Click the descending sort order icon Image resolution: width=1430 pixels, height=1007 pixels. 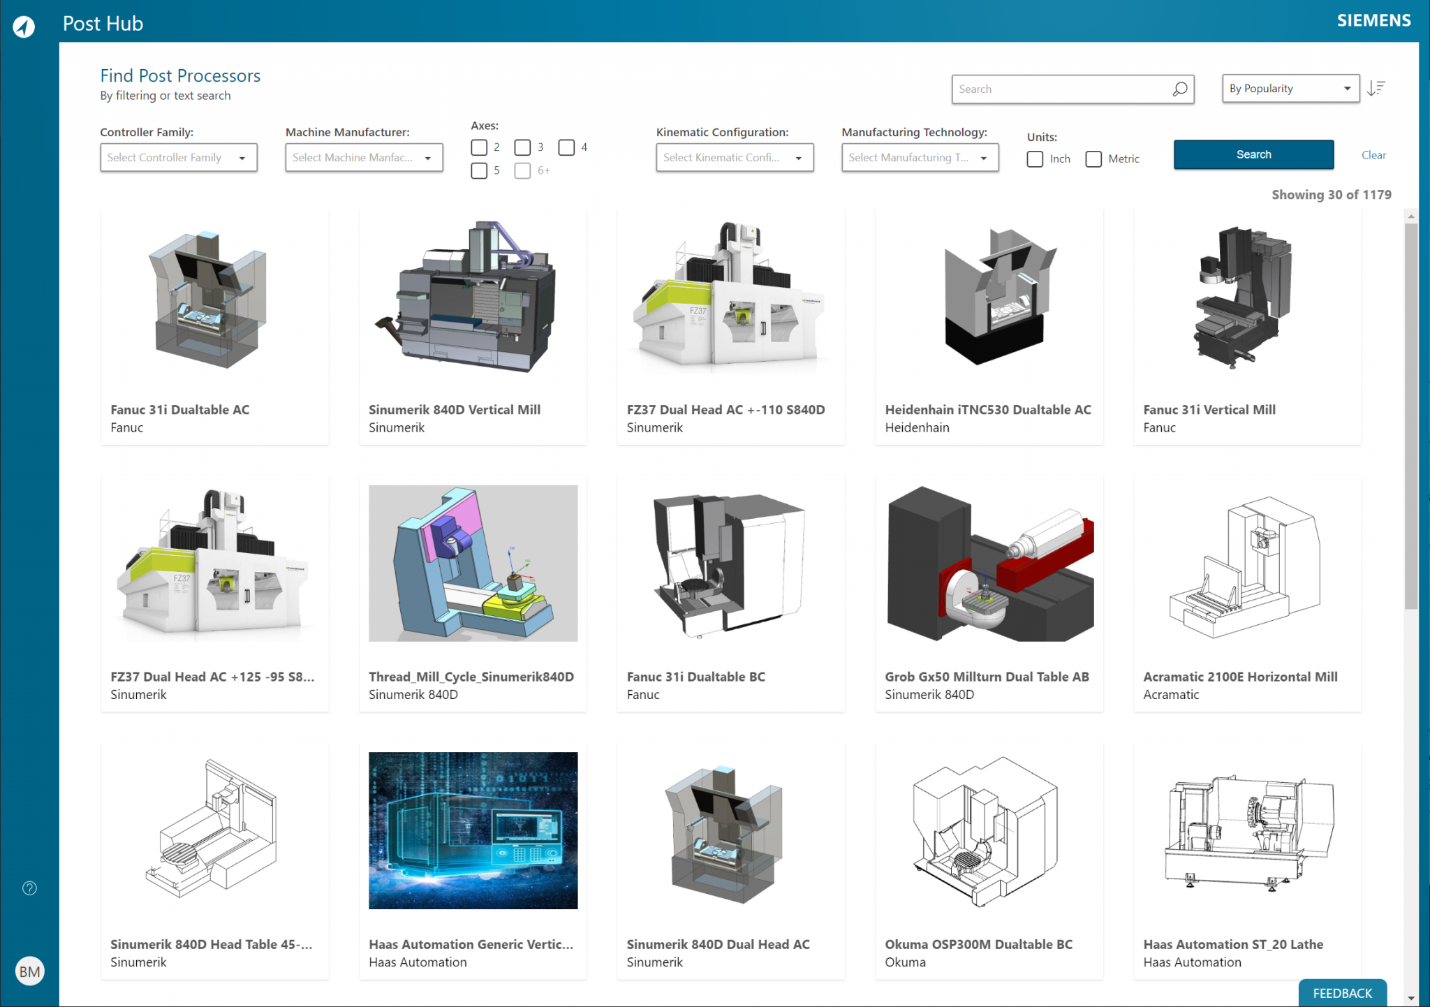(1377, 88)
